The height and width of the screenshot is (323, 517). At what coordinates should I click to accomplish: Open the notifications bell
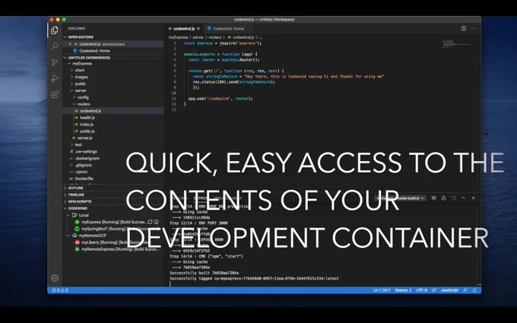474,290
